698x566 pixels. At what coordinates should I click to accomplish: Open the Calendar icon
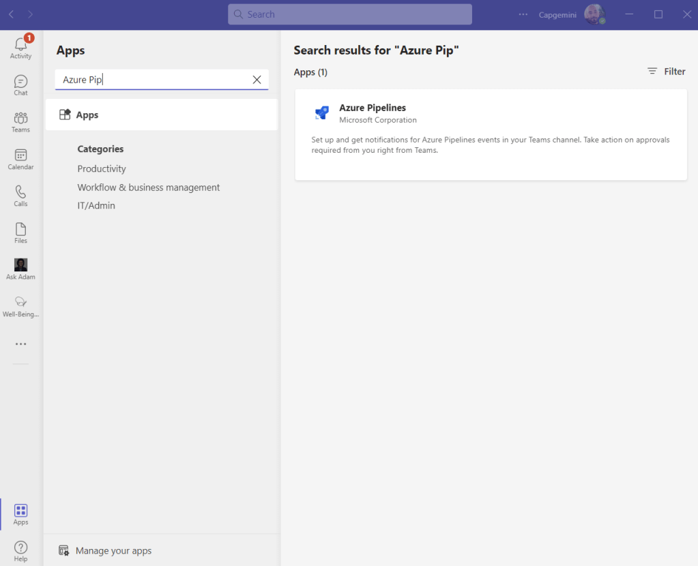[x=20, y=159]
